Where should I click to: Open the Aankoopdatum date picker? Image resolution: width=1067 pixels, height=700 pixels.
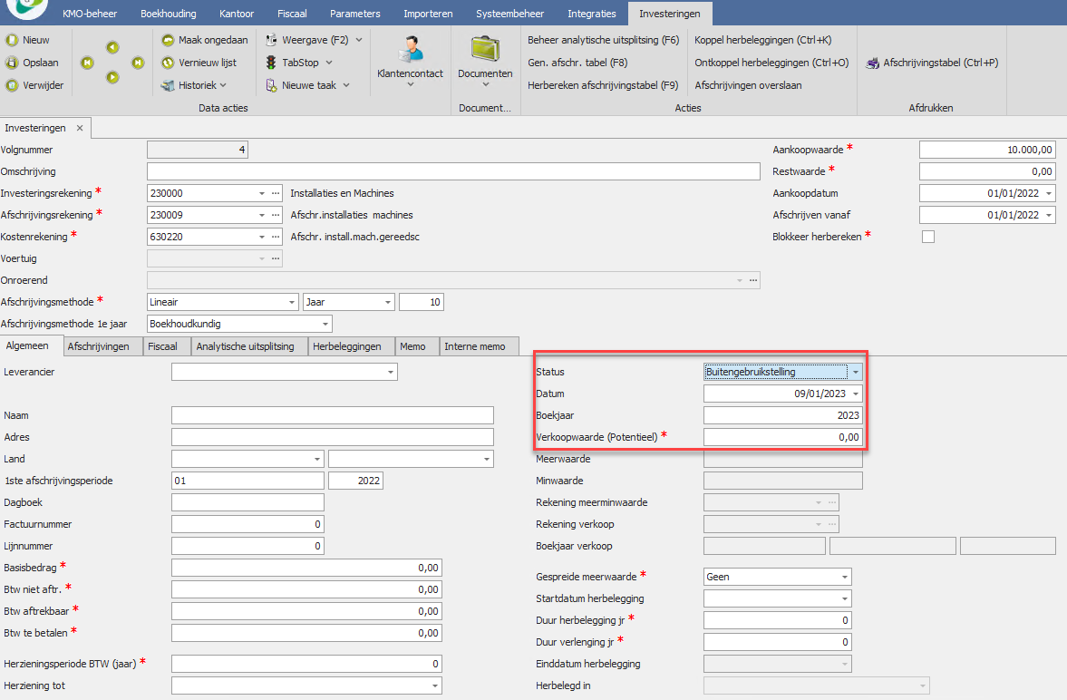[x=1049, y=193]
